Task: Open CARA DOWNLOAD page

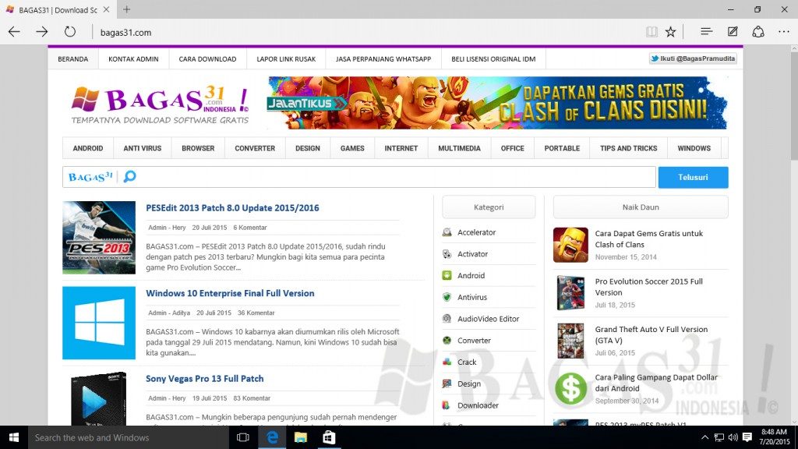Action: (207, 59)
